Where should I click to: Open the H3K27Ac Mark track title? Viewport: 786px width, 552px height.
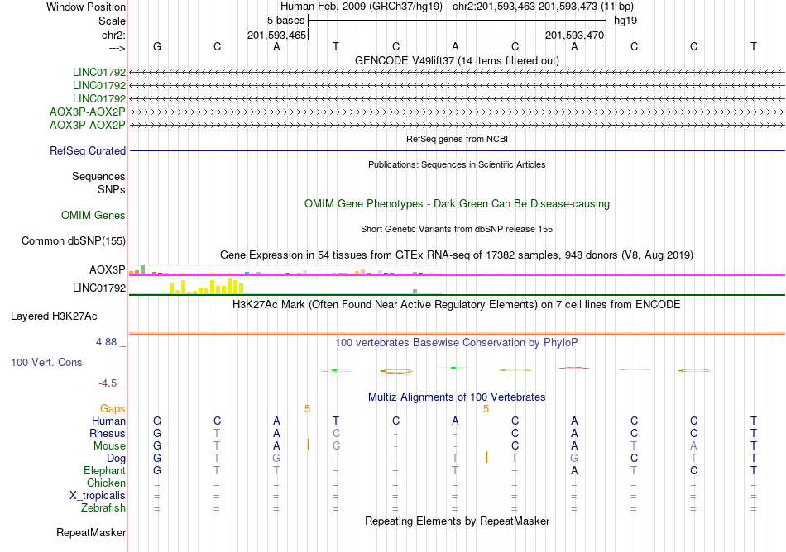(x=457, y=304)
